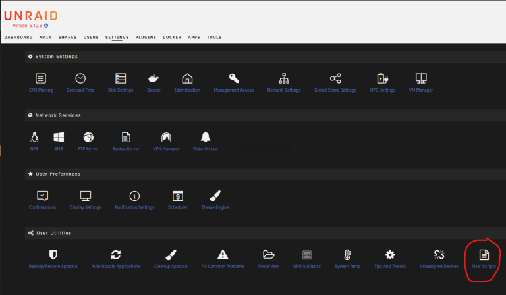
Task: Go to the Docker menu tab
Action: [172, 38]
